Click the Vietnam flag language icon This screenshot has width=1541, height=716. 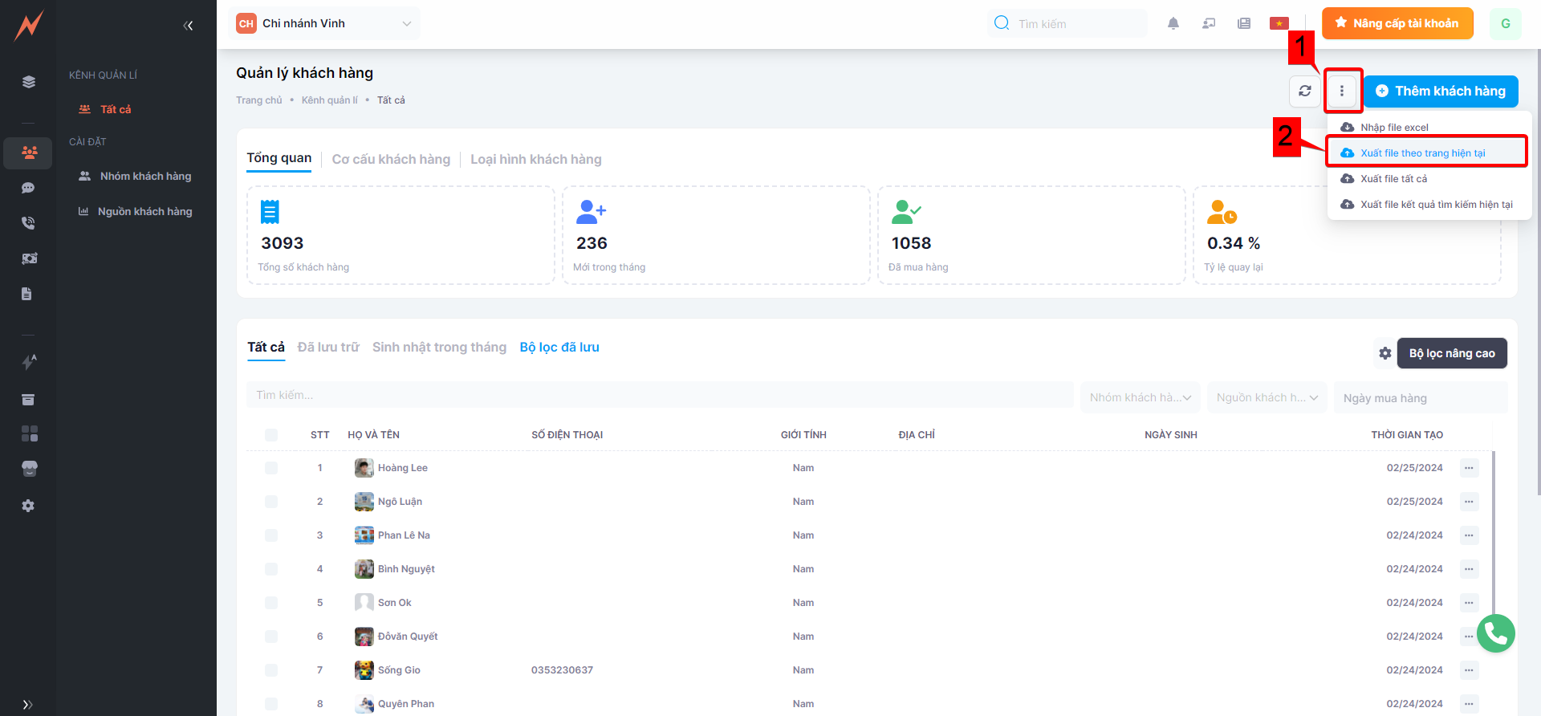(1279, 23)
